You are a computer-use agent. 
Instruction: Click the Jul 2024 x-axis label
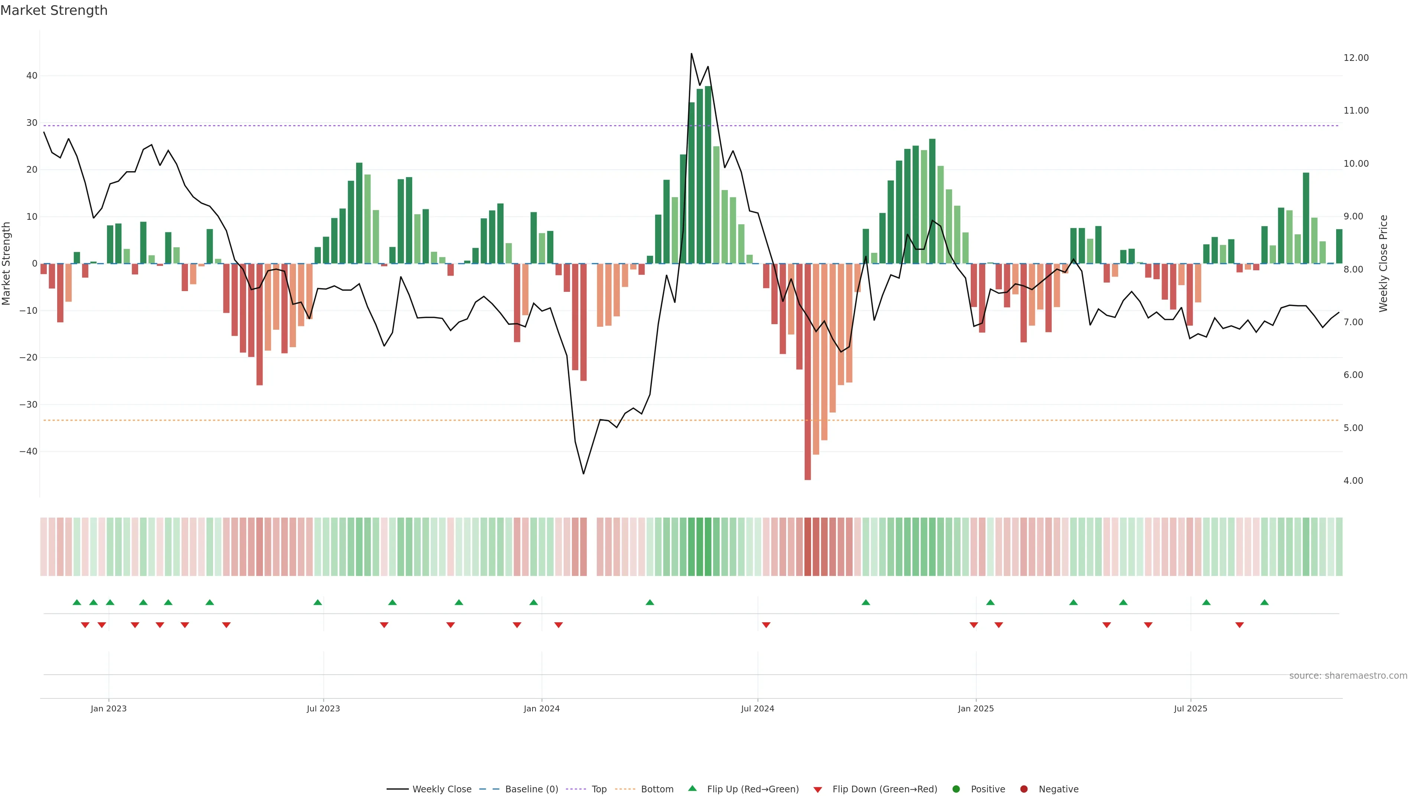click(757, 709)
